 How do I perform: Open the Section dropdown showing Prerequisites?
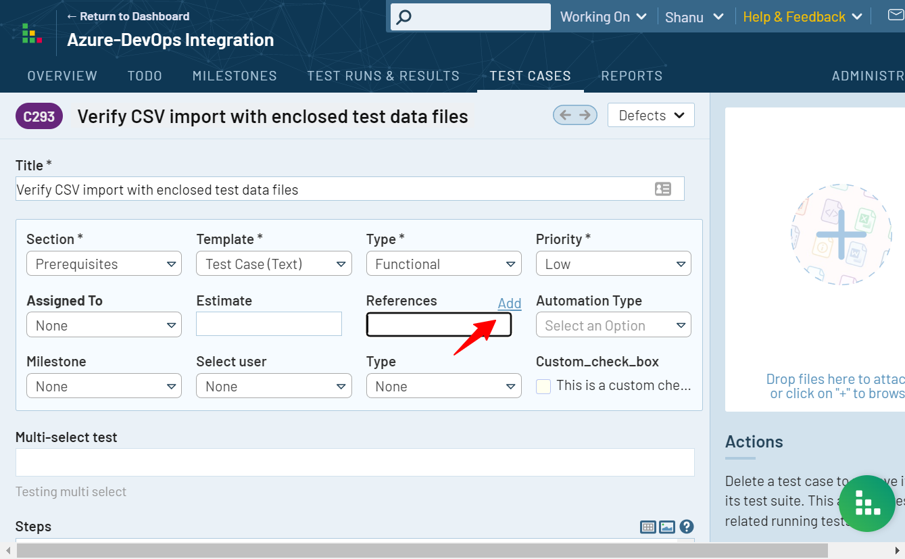tap(104, 264)
